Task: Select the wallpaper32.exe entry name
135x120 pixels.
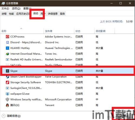Action: 20,94
